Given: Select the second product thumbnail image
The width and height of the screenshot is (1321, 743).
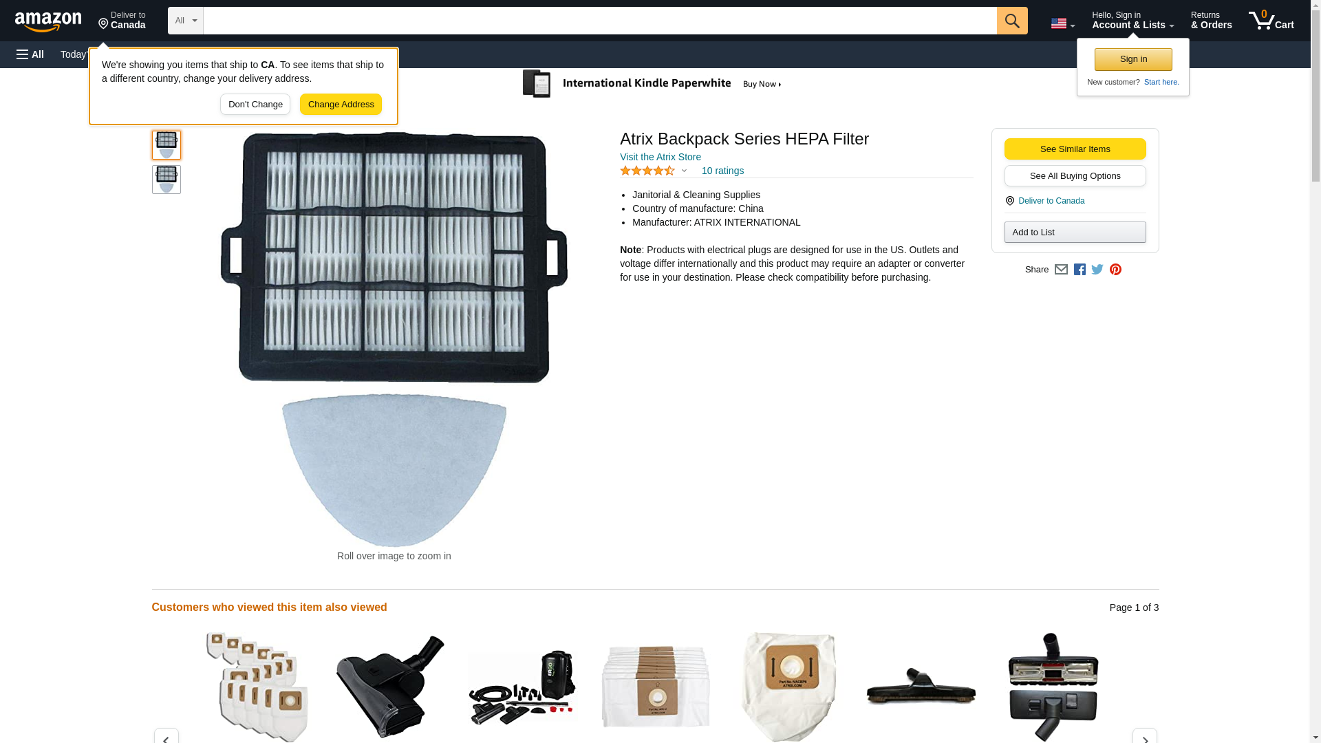Looking at the screenshot, I should tap(167, 180).
